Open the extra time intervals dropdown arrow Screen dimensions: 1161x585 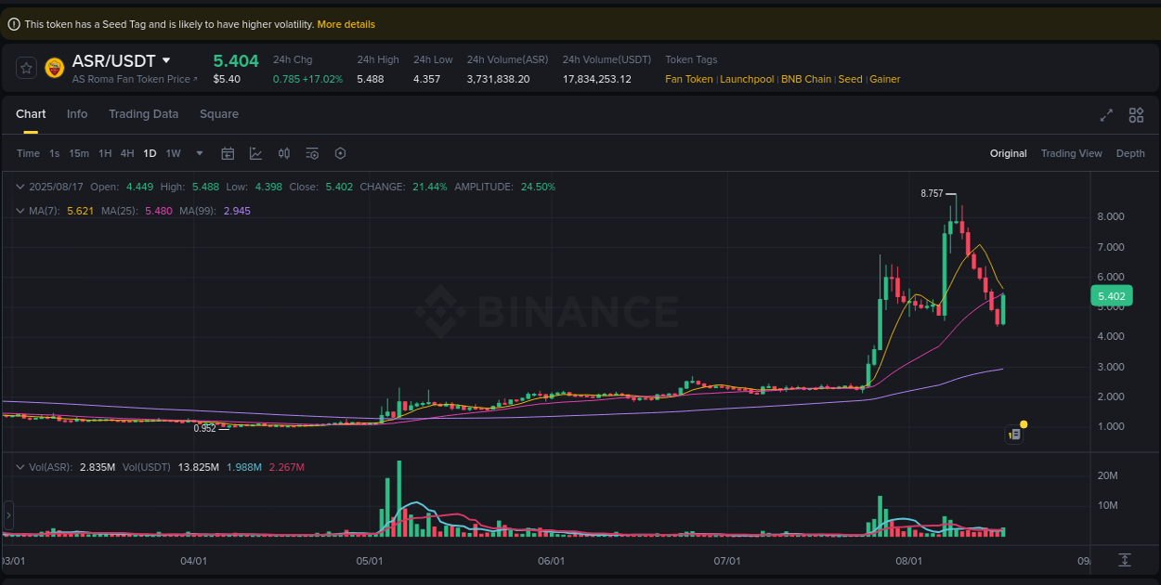tap(198, 153)
